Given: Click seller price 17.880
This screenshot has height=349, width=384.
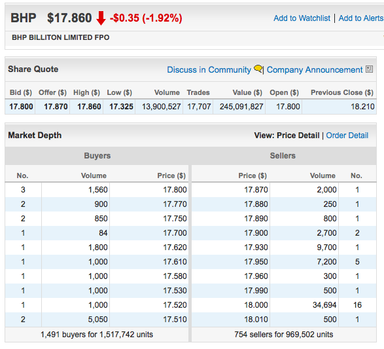Looking at the screenshot, I should 256,204.
